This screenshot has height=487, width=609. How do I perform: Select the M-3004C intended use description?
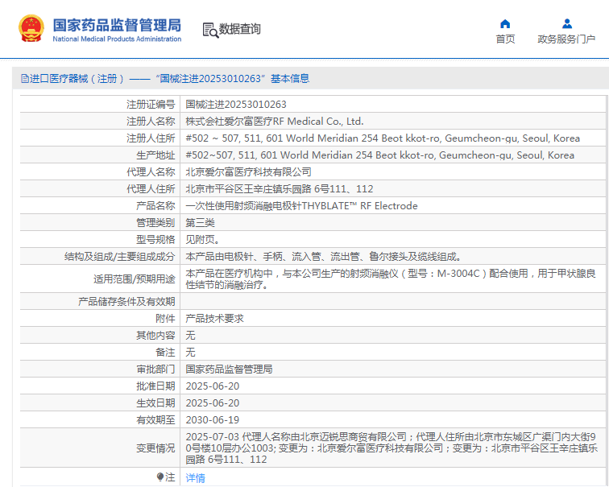391,279
